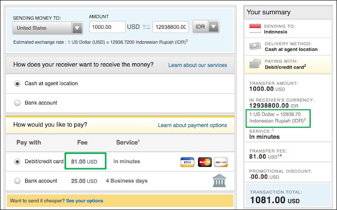The height and width of the screenshot is (210, 337).
Task: Click Transfer Amount 1000.00 USD in summary
Action: click(267, 89)
